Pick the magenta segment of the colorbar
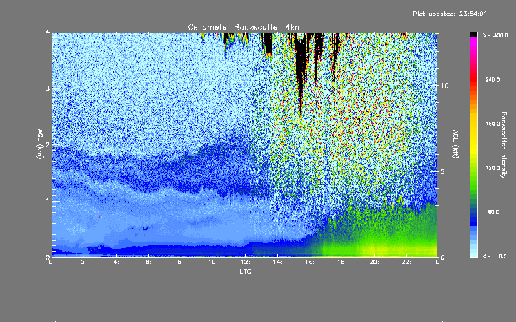This screenshot has height=322, width=516. tap(473, 41)
